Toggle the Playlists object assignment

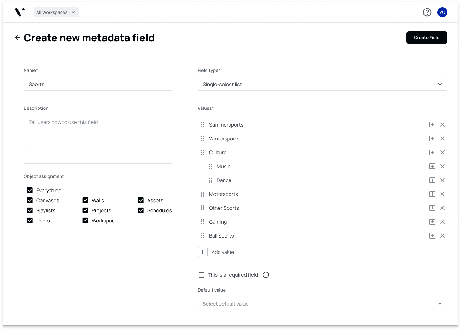[30, 210]
